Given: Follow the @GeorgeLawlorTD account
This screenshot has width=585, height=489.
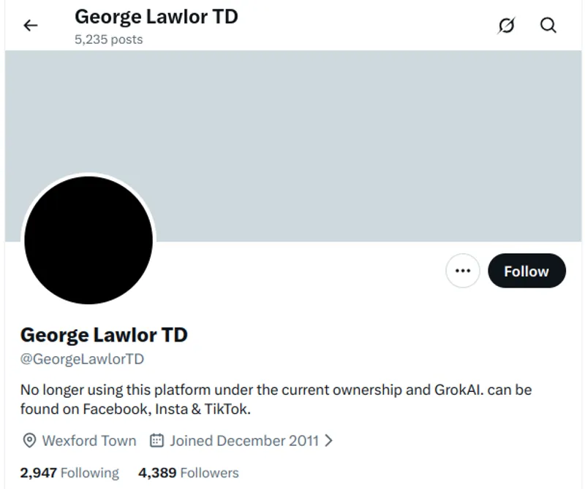Looking at the screenshot, I should click(x=526, y=270).
